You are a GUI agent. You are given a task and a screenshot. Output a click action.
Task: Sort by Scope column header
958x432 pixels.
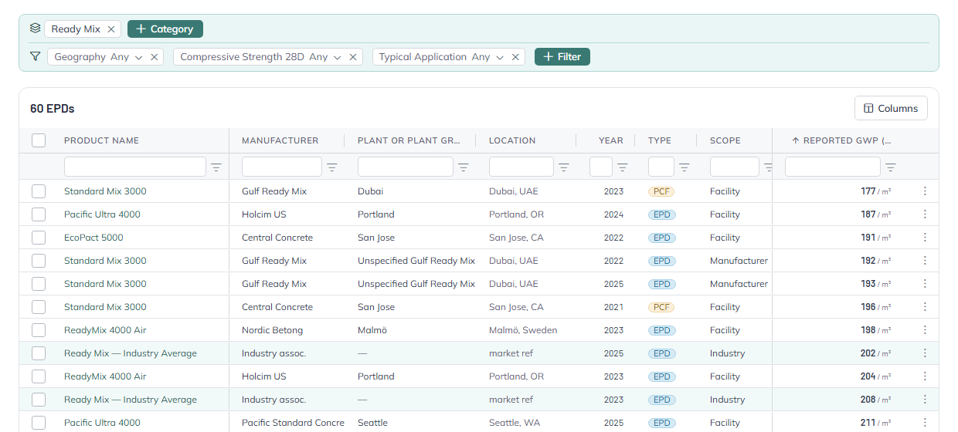point(725,140)
